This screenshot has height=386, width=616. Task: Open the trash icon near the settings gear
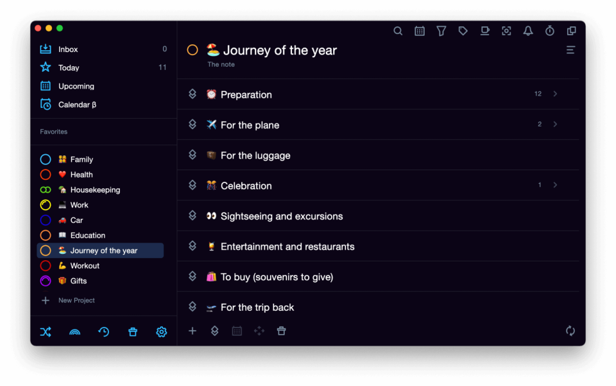point(132,331)
